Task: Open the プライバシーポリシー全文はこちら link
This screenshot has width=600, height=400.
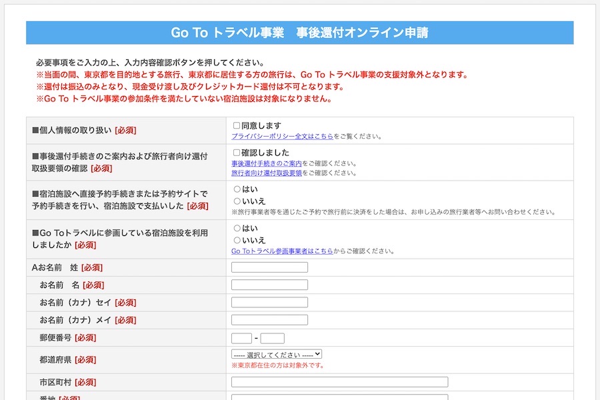Action: (x=283, y=136)
